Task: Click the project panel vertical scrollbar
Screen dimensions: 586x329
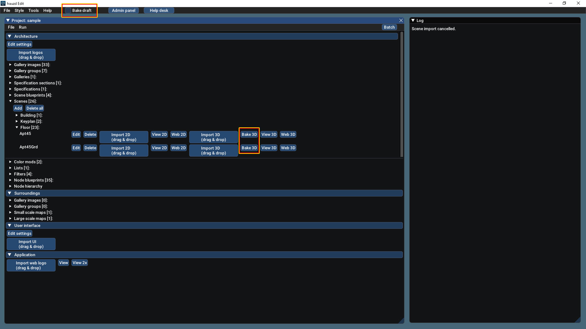Action: click(x=402, y=94)
